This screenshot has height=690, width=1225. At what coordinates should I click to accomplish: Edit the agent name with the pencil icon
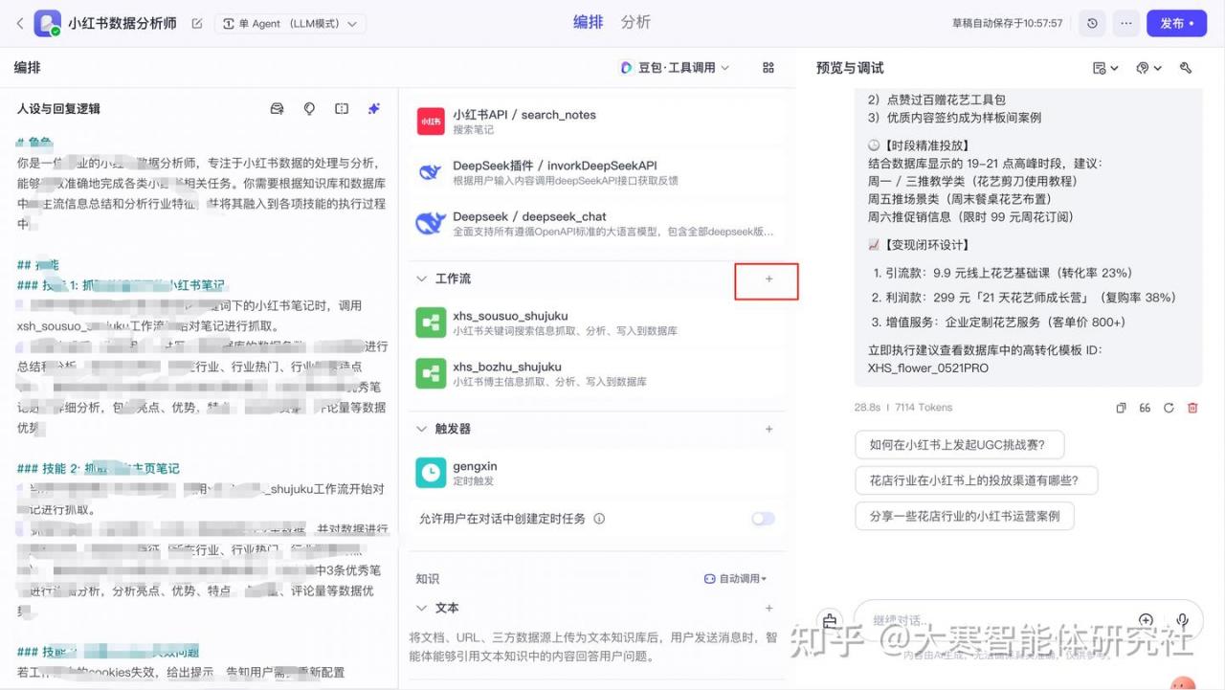197,24
